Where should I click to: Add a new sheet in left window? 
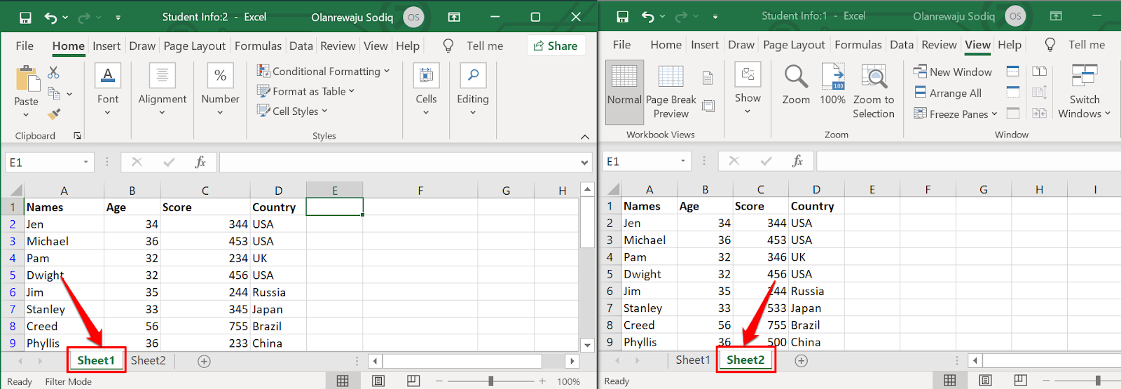pyautogui.click(x=204, y=361)
